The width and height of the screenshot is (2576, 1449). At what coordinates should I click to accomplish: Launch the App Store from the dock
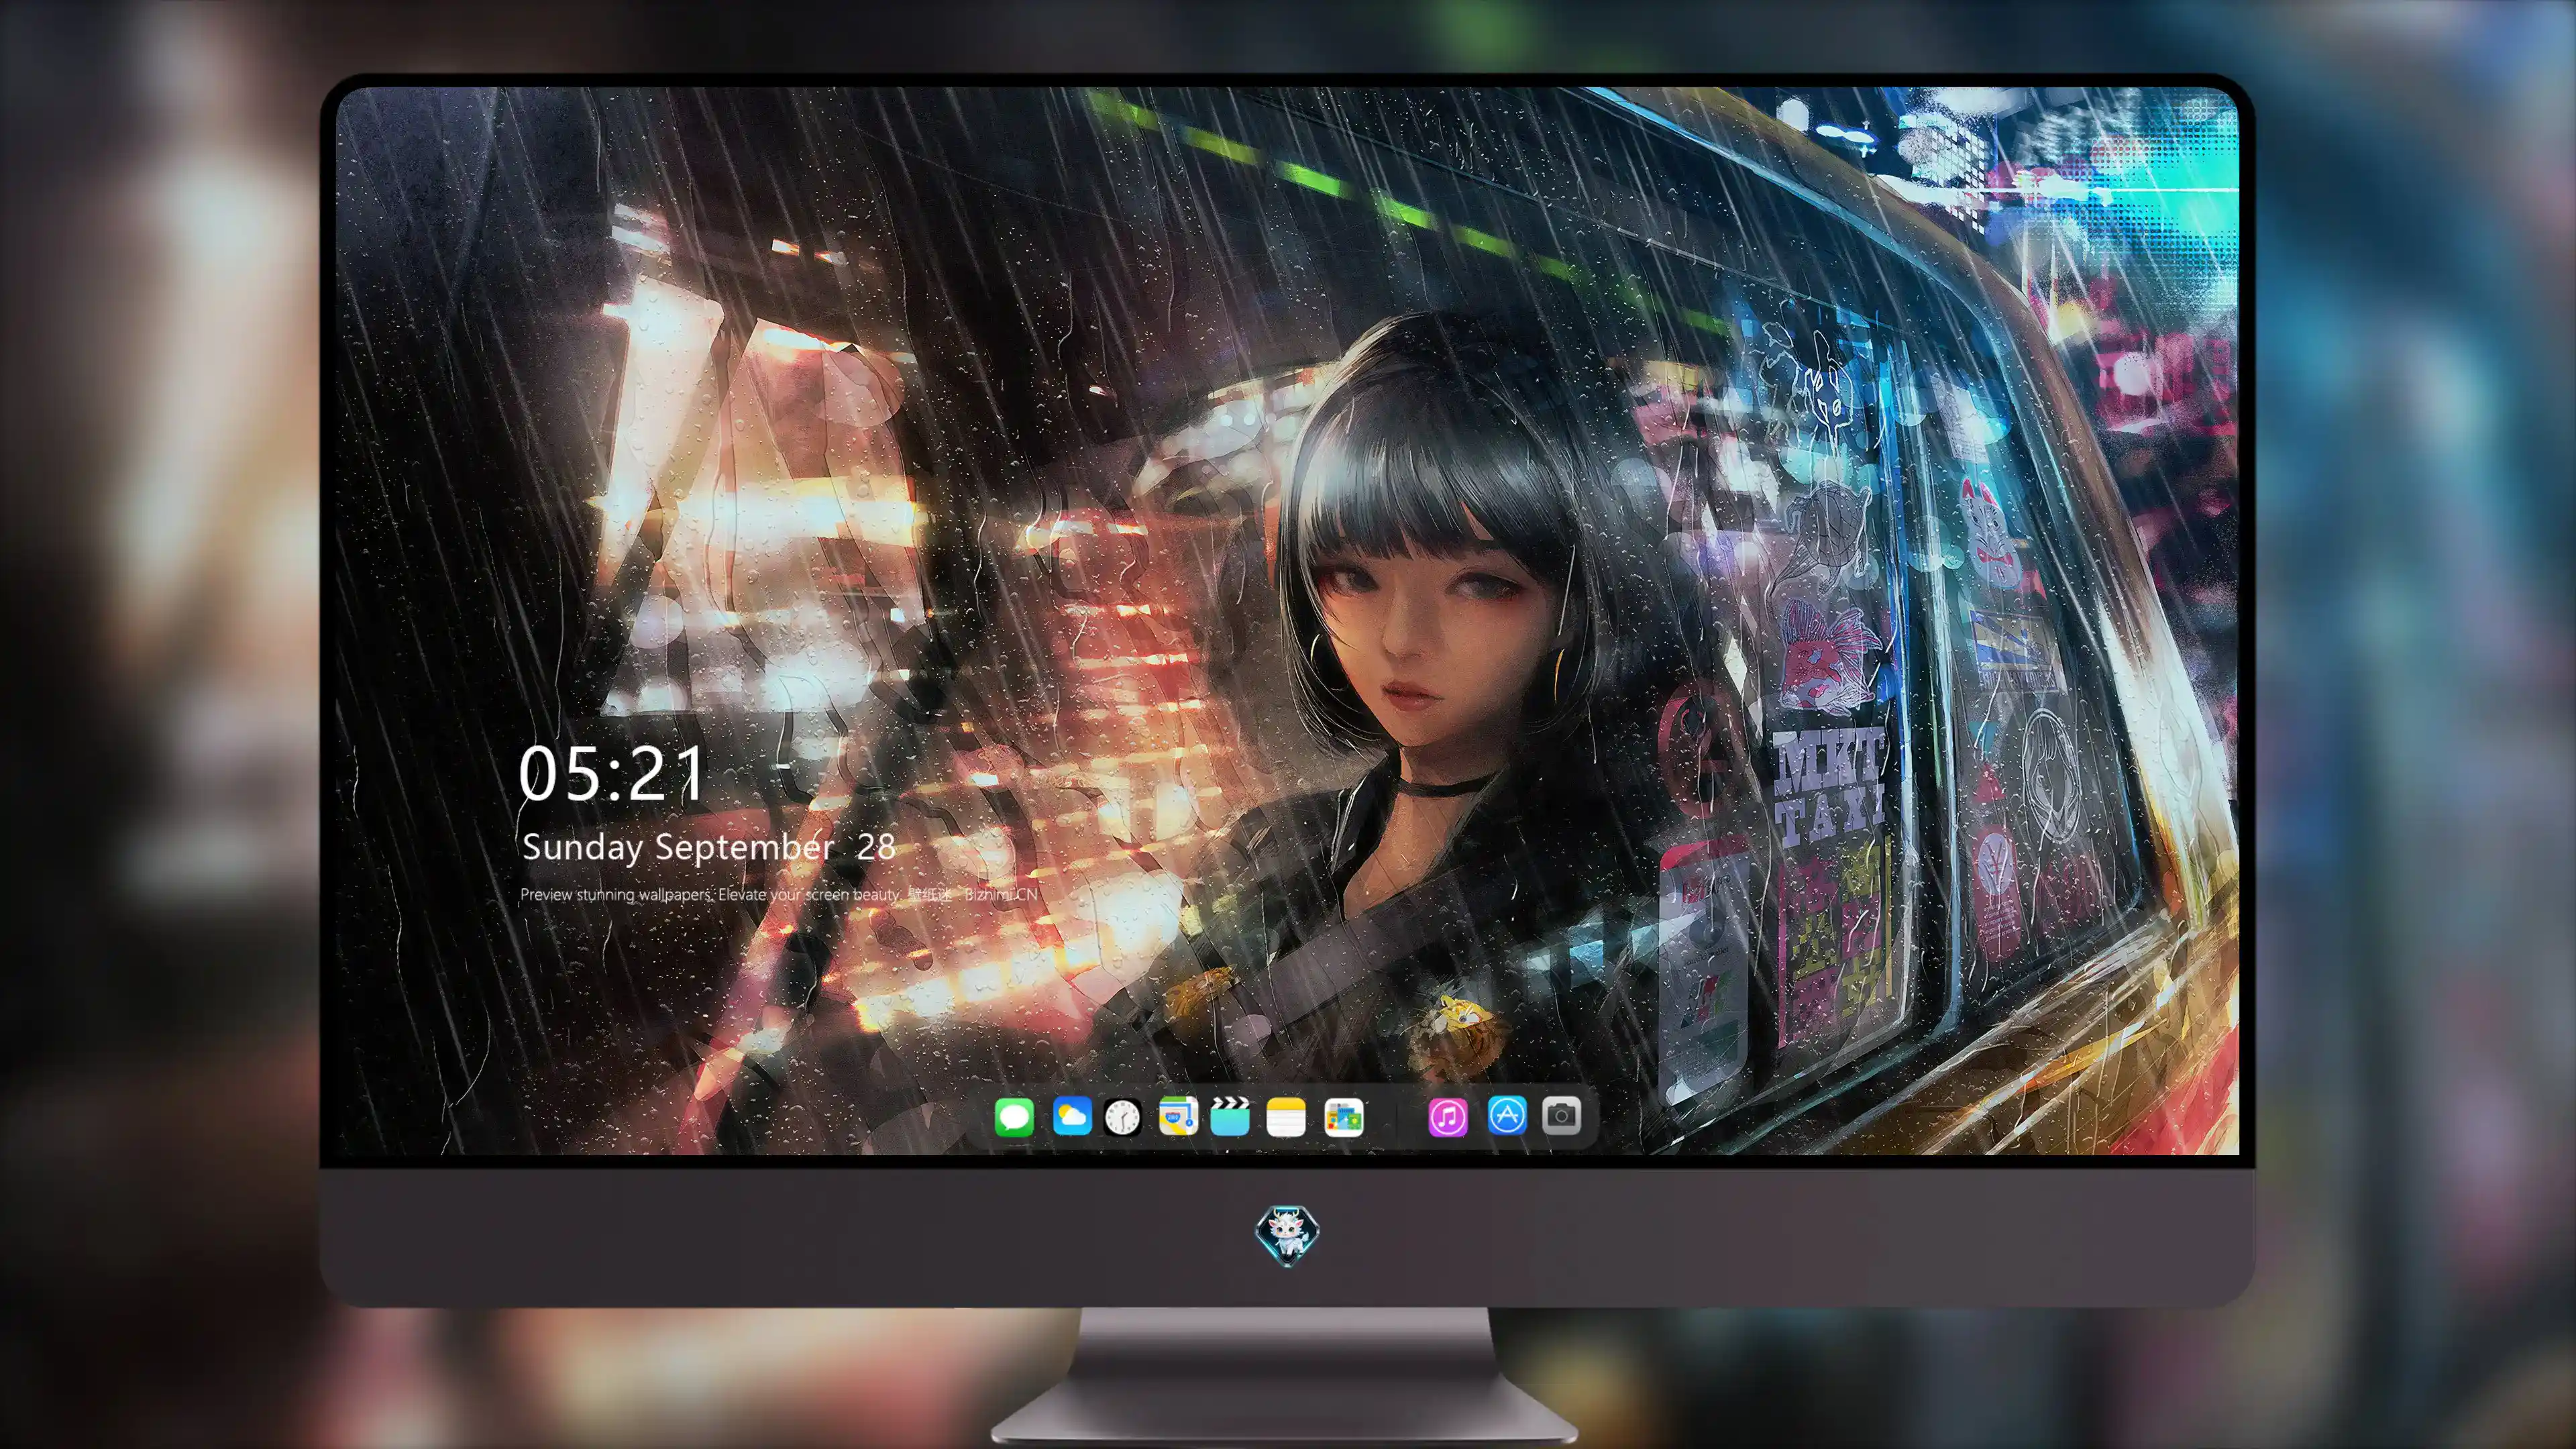click(1507, 1115)
